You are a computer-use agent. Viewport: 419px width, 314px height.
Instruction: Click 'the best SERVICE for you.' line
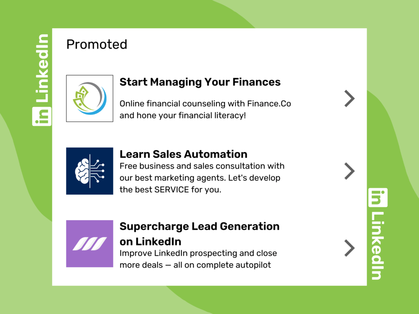click(x=170, y=190)
